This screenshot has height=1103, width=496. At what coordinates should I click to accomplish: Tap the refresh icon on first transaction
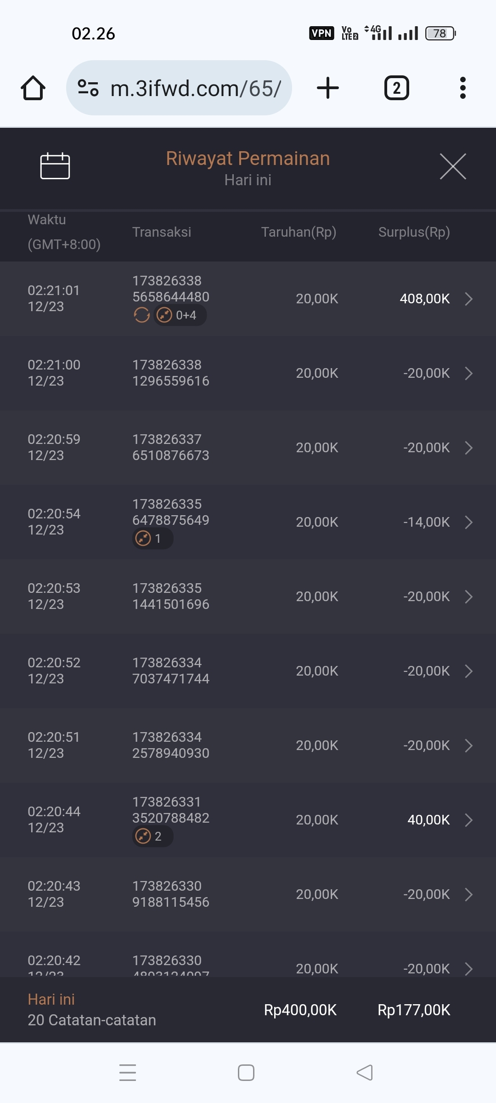141,315
